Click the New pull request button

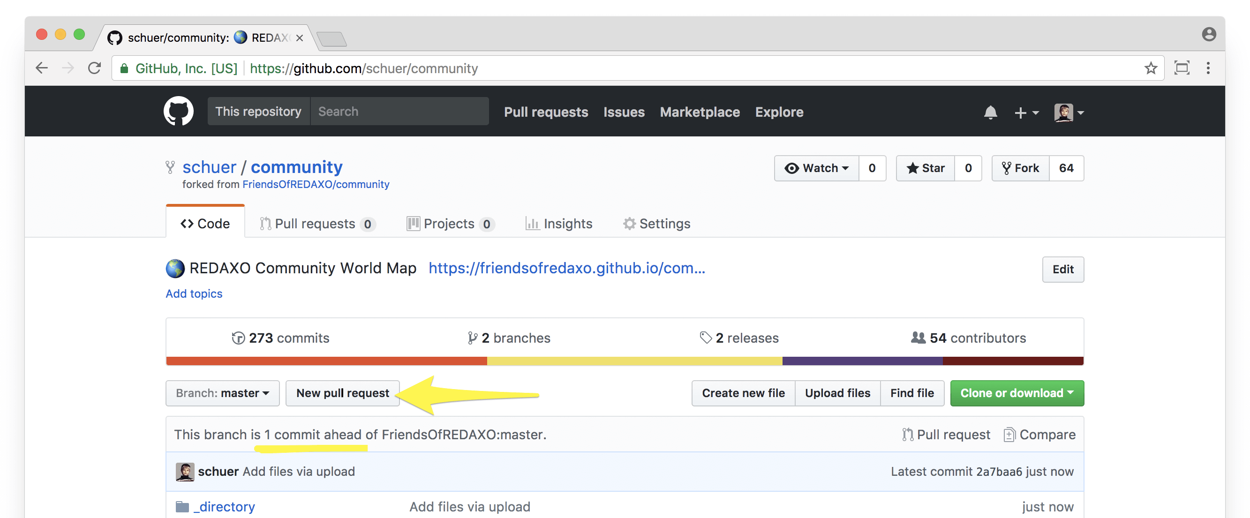coord(343,393)
